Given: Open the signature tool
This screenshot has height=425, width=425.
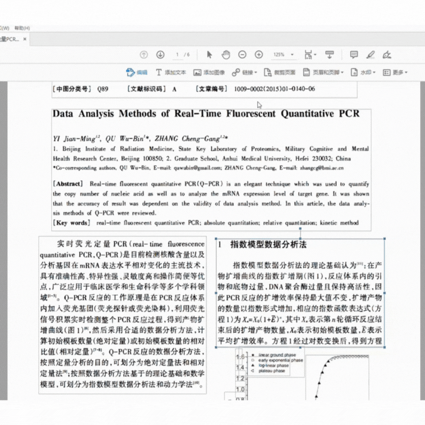Looking at the screenshot, I should [x=387, y=55].
